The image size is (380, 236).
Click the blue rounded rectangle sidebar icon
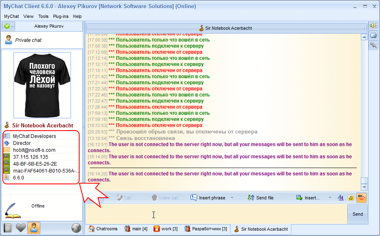point(373,35)
